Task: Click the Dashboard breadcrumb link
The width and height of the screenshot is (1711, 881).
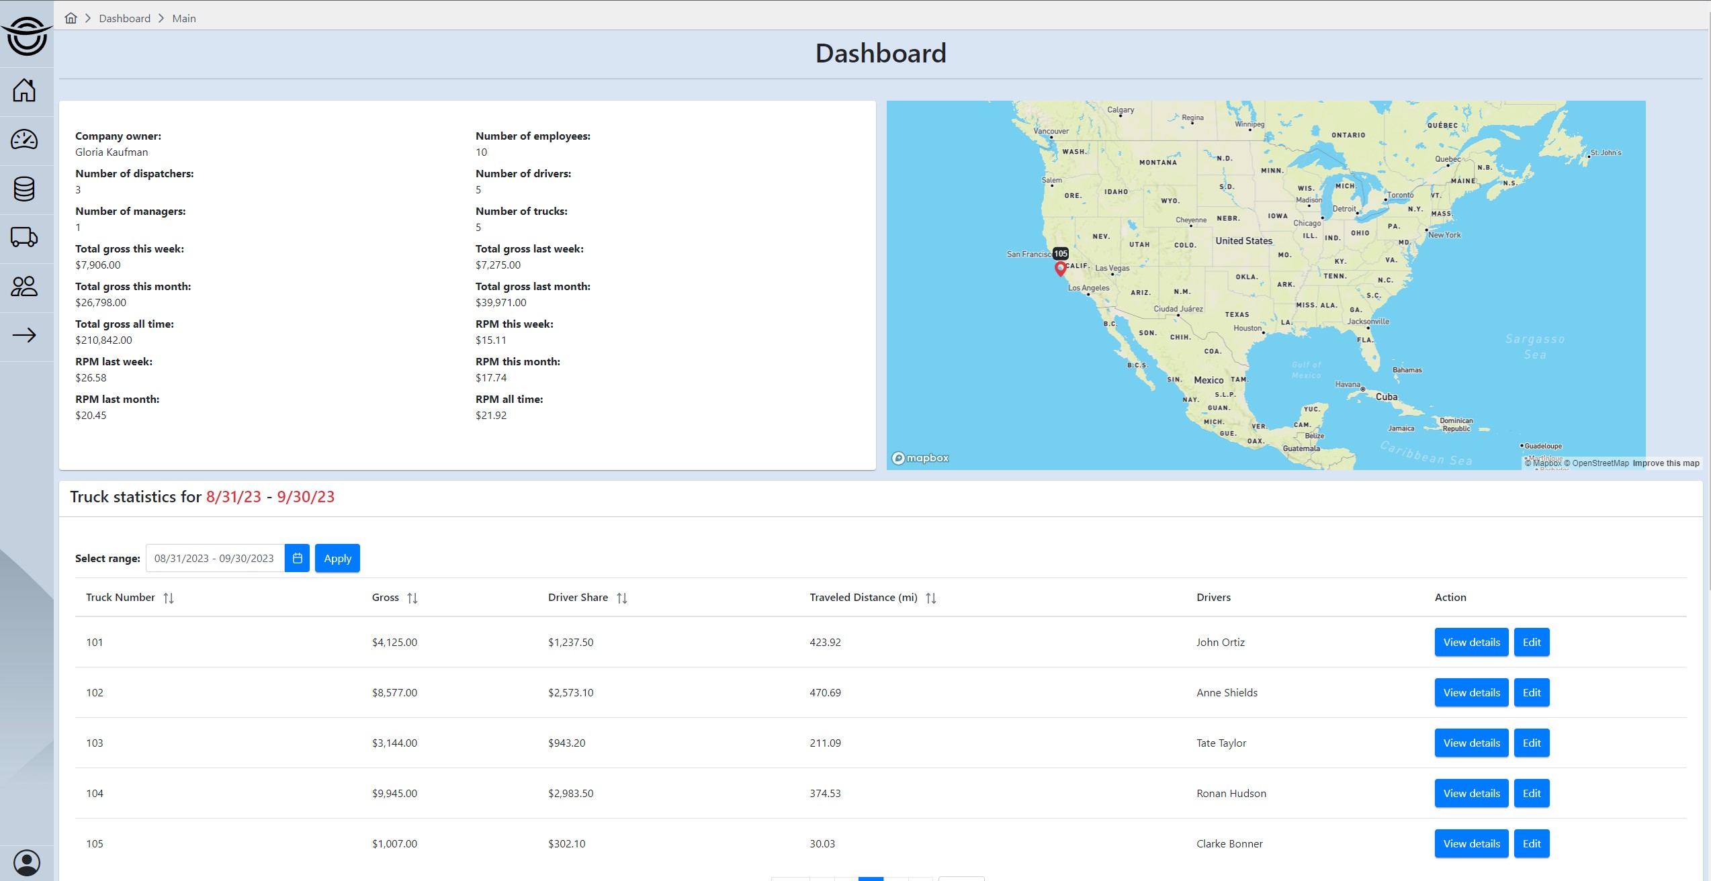Action: pos(124,18)
